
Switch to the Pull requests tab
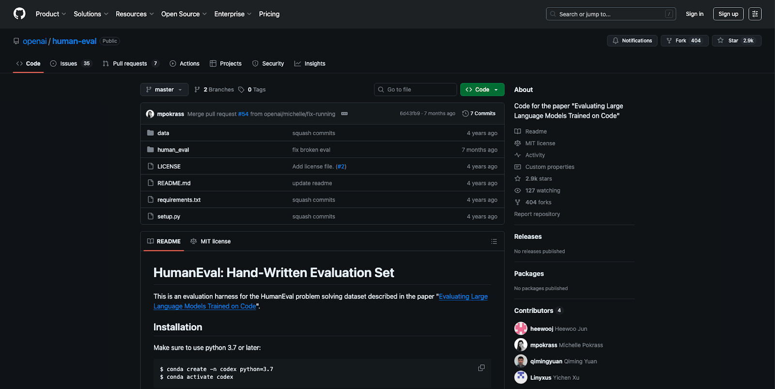131,63
